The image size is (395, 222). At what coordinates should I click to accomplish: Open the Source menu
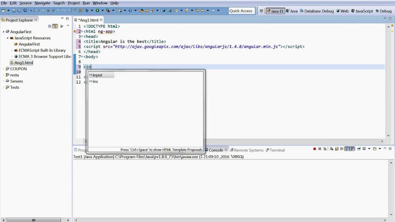(x=26, y=3)
